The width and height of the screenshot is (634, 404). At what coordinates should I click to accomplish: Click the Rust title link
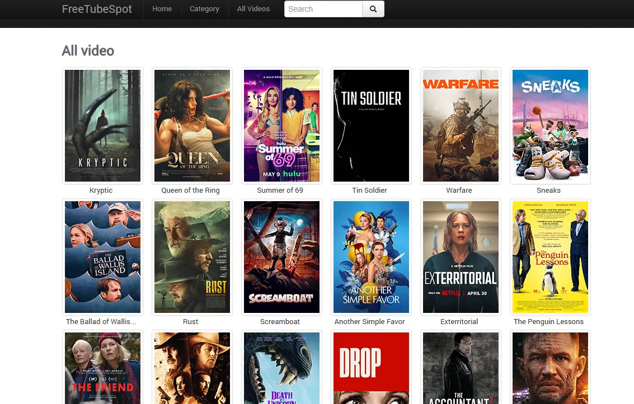tap(190, 322)
